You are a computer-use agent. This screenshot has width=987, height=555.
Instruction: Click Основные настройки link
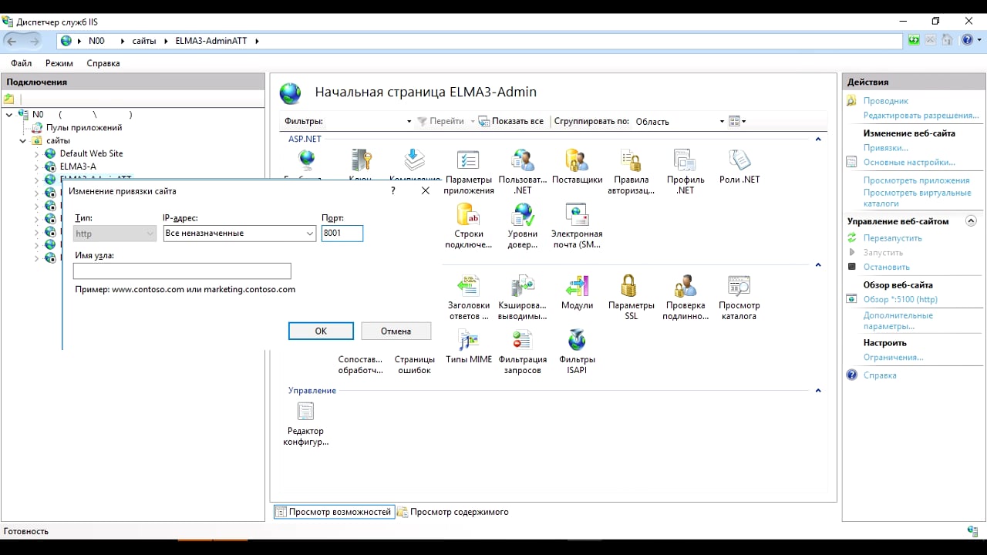[x=909, y=163]
